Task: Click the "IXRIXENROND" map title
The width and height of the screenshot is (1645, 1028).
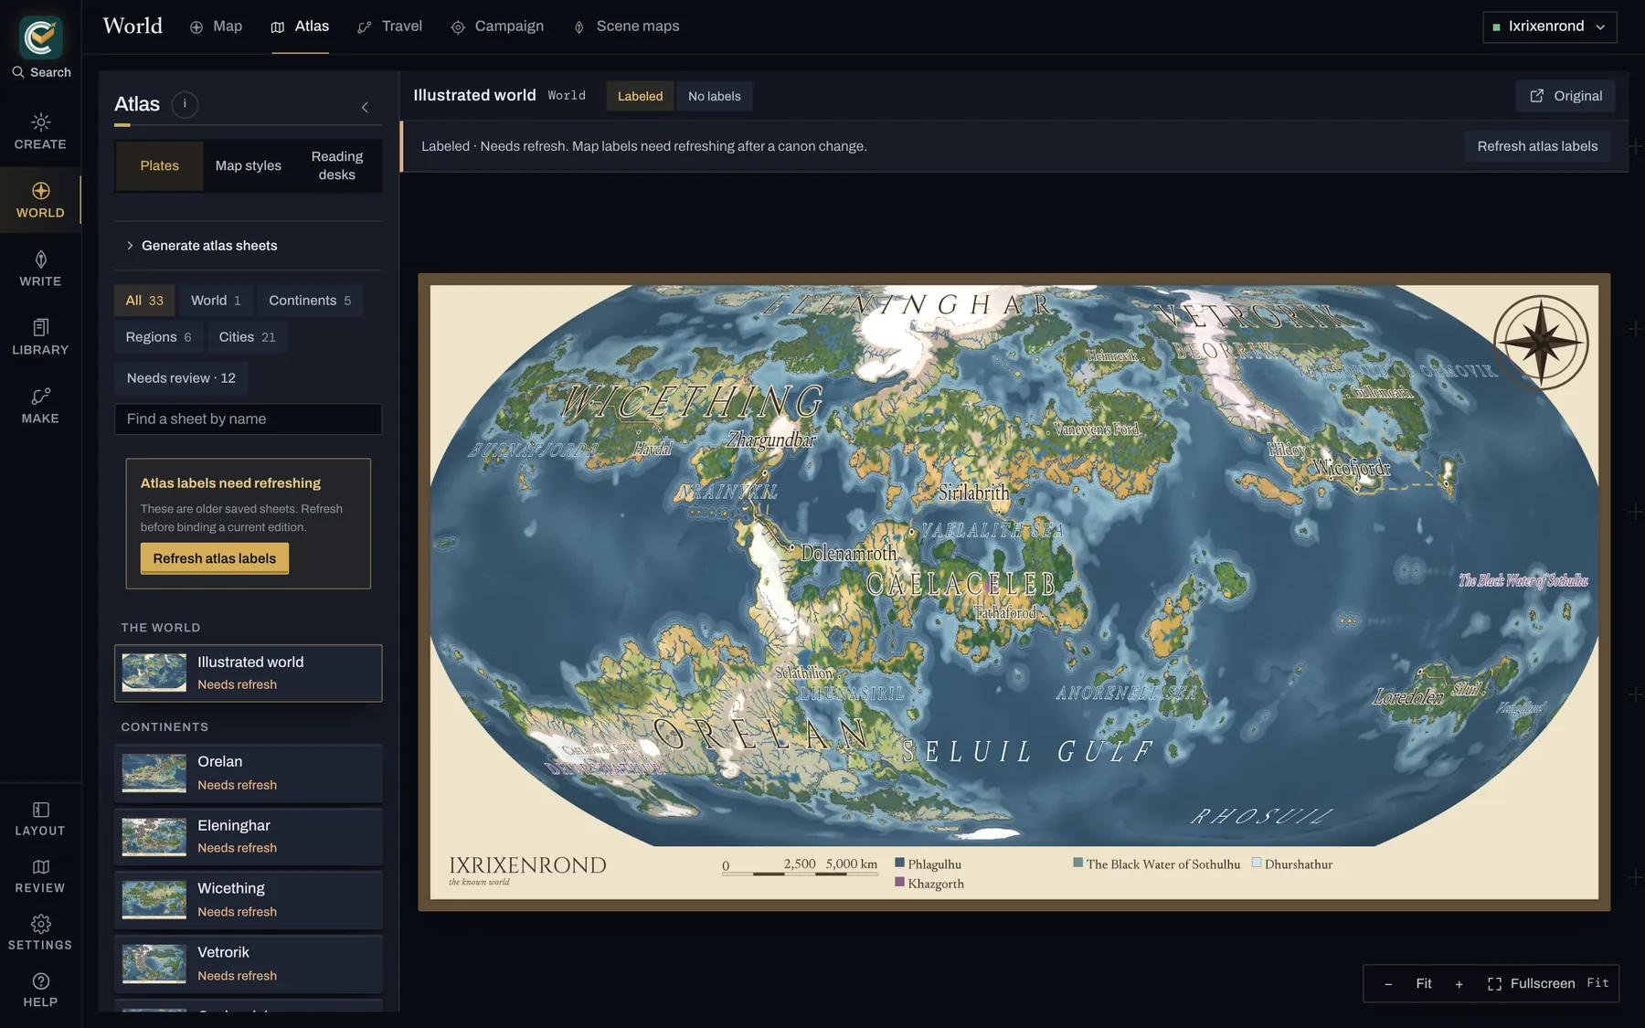Action: 527,865
